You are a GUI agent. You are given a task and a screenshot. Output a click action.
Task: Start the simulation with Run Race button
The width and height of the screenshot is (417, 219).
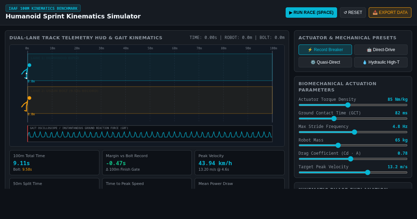click(x=311, y=13)
